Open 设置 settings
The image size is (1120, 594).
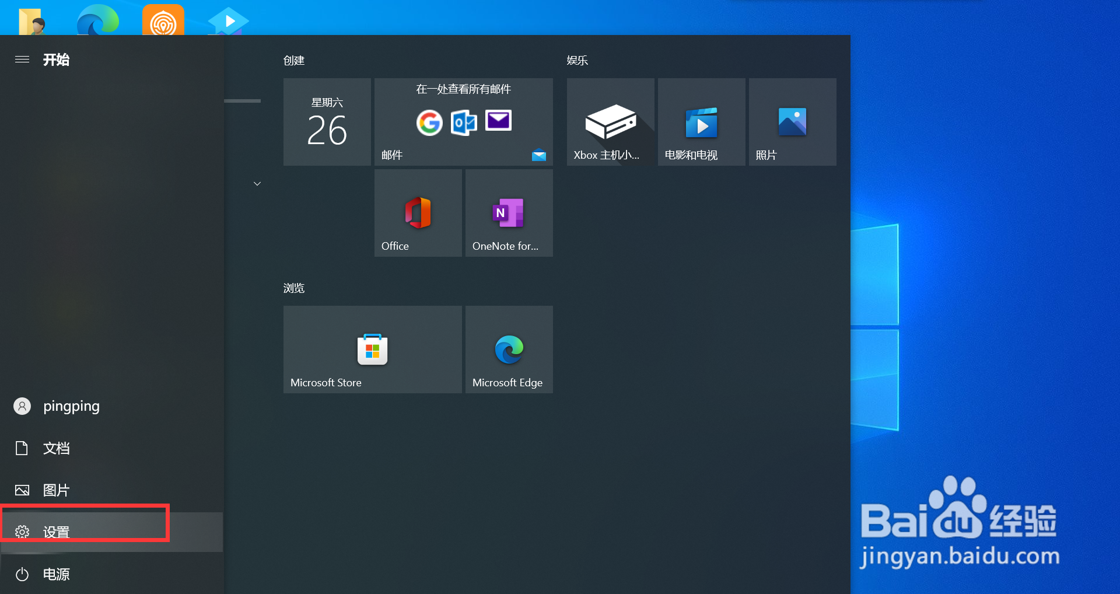(x=112, y=532)
